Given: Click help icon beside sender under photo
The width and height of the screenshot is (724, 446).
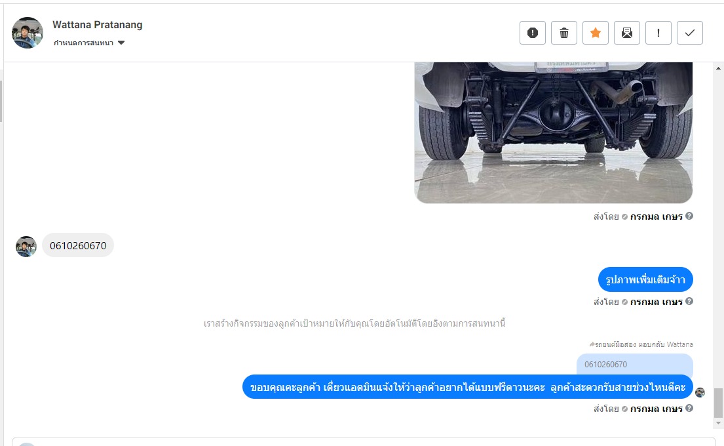Looking at the screenshot, I should click(x=689, y=216).
